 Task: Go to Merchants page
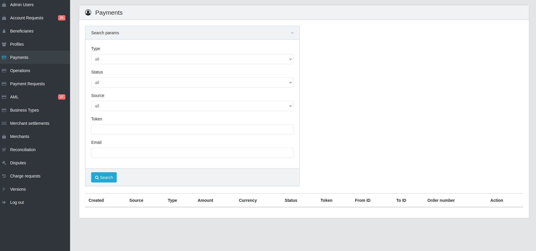tap(35, 136)
